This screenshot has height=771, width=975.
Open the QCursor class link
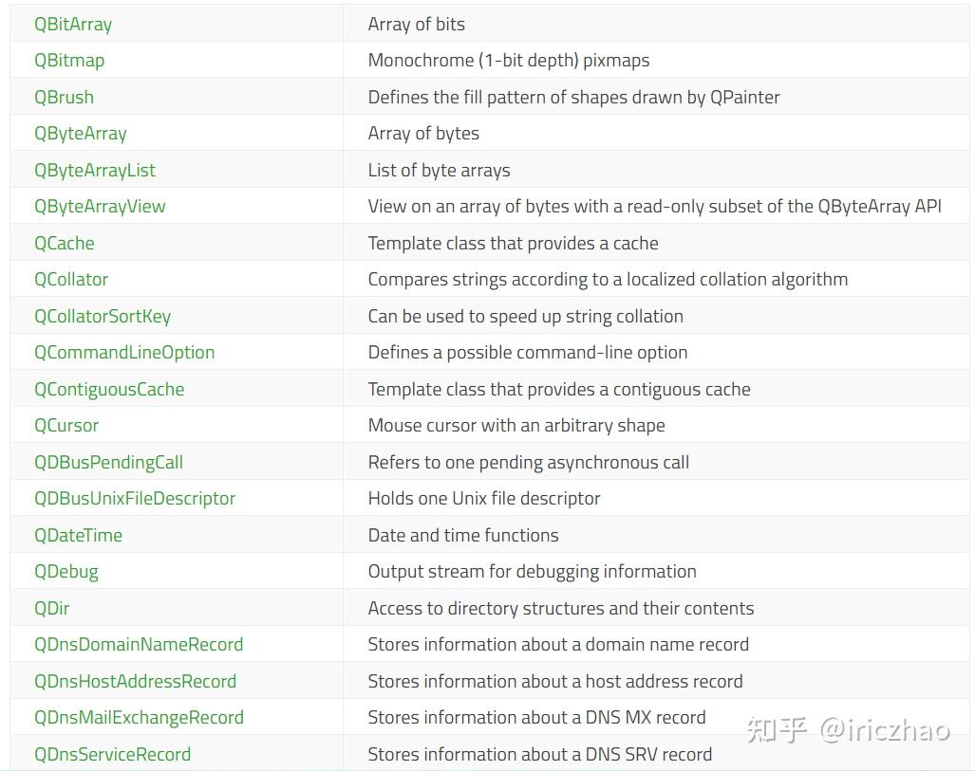click(x=66, y=425)
